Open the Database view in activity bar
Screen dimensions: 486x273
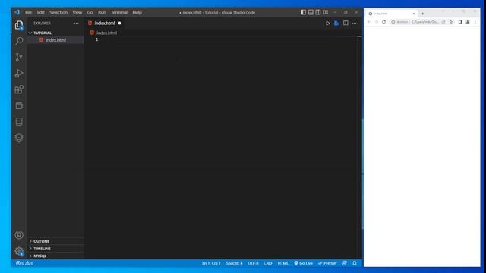click(19, 121)
